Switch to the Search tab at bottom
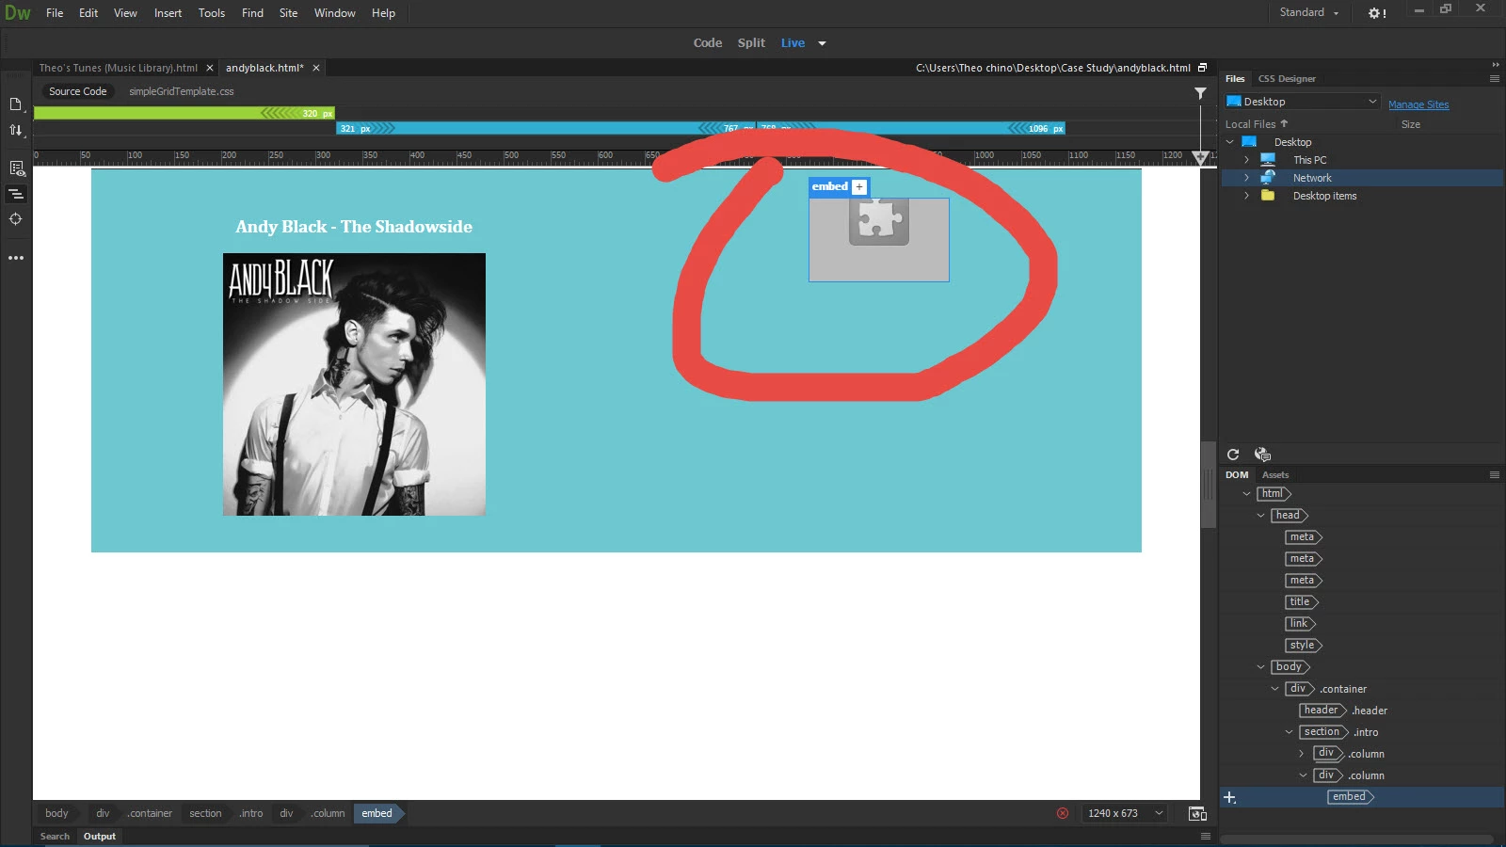 click(x=55, y=836)
